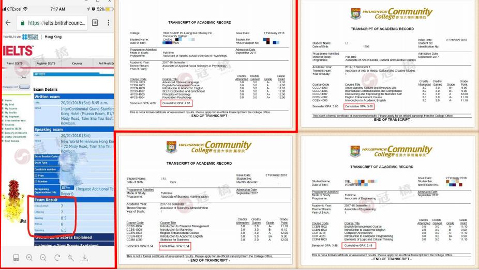Select the XIE Associate of Engineering transcript

395,201
